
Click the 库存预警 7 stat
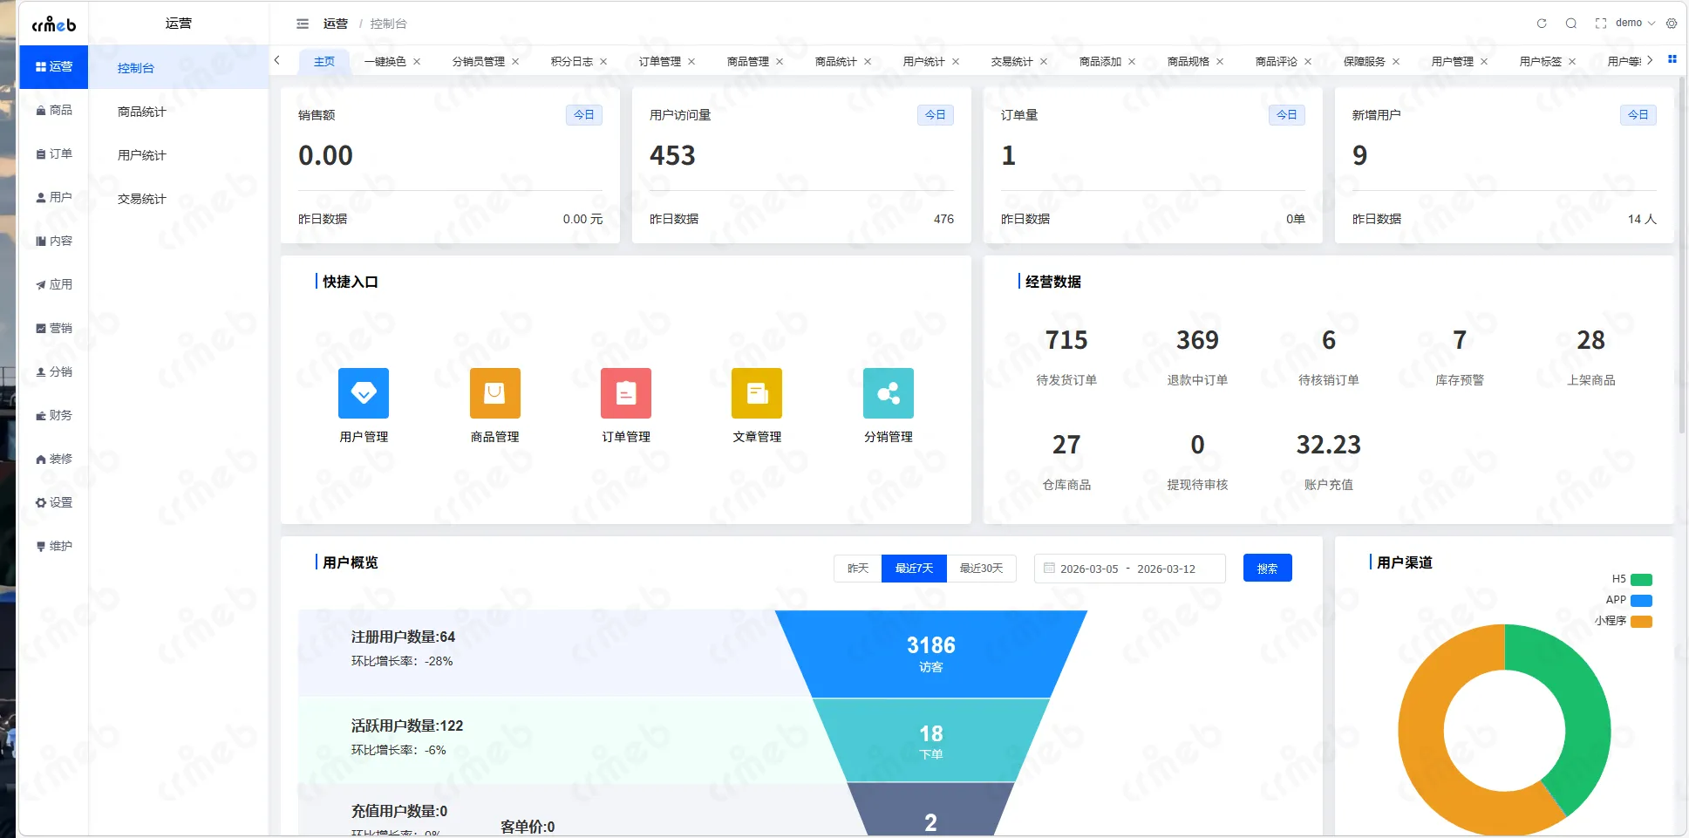pyautogui.click(x=1460, y=357)
